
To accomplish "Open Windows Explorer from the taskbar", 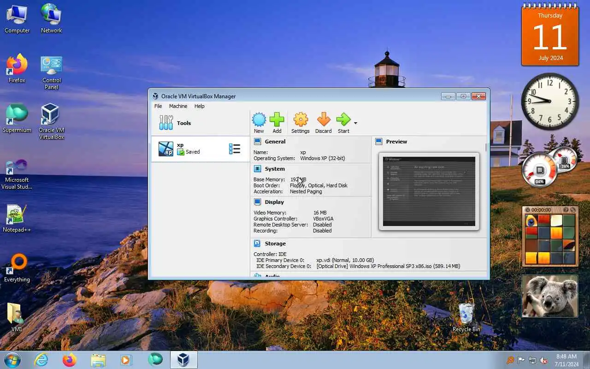I will click(98, 360).
